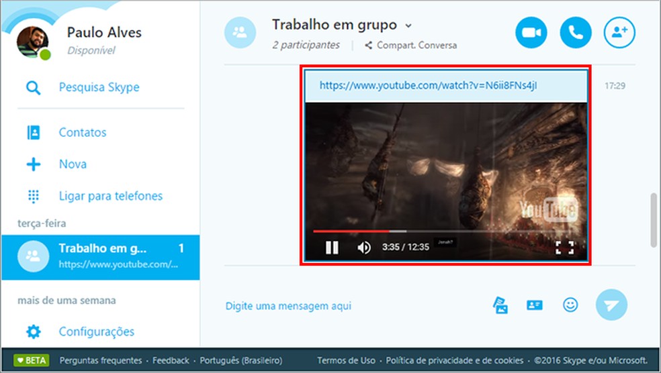Click Compart. Conversa share link
Screen dimensions: 661x373
coord(416,45)
